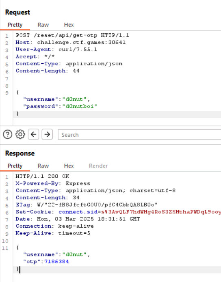The height and width of the screenshot is (282, 221).
Task: Click the Host header line in request
Action: pyautogui.click(x=71, y=43)
